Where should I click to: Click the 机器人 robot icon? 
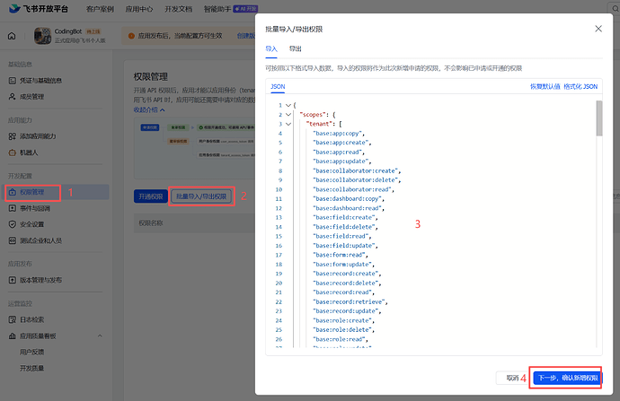click(13, 153)
